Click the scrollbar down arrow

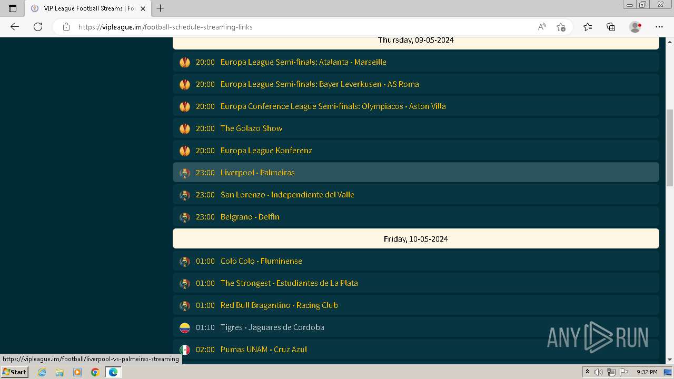670,360
